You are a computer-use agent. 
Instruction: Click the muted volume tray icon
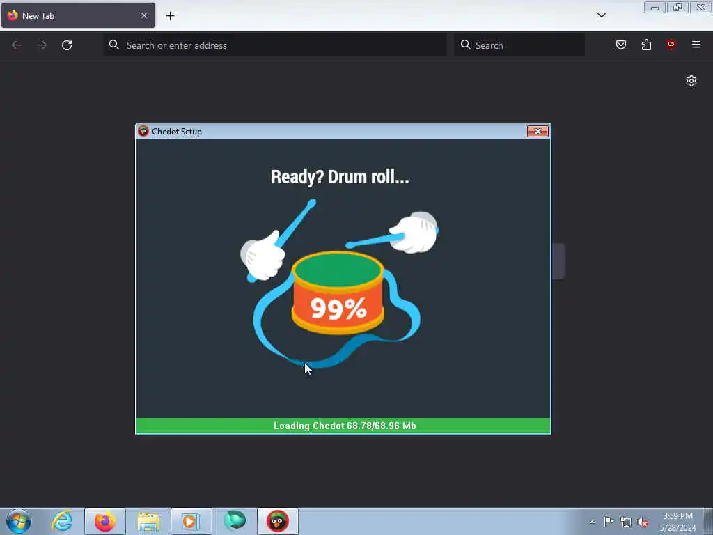(x=643, y=522)
